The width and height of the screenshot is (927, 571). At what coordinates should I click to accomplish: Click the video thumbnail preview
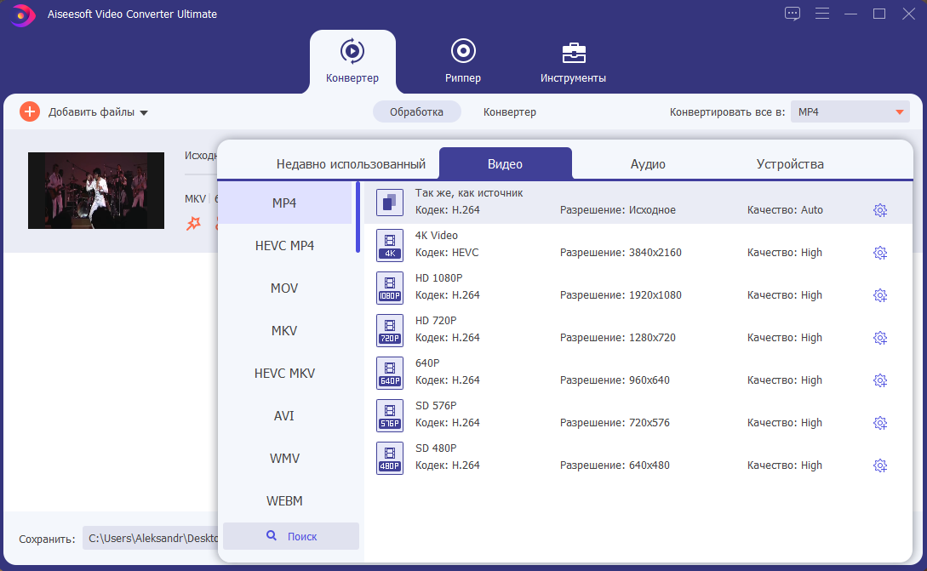coord(96,191)
